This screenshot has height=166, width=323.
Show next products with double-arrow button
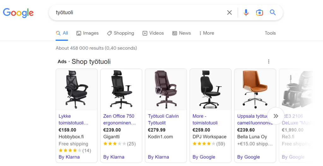pos(276,116)
